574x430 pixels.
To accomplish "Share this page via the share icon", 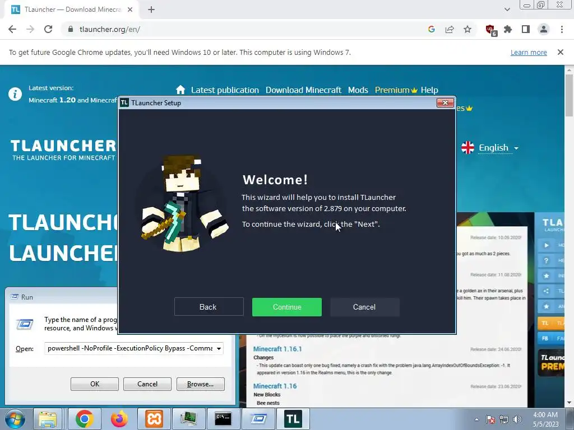I will tap(450, 29).
